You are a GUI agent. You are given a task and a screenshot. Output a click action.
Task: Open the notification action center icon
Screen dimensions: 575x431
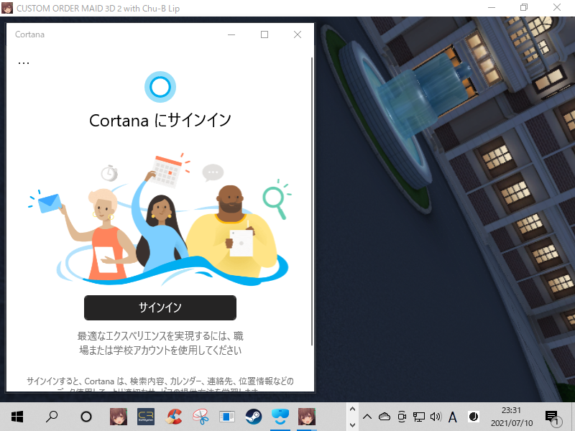click(553, 417)
